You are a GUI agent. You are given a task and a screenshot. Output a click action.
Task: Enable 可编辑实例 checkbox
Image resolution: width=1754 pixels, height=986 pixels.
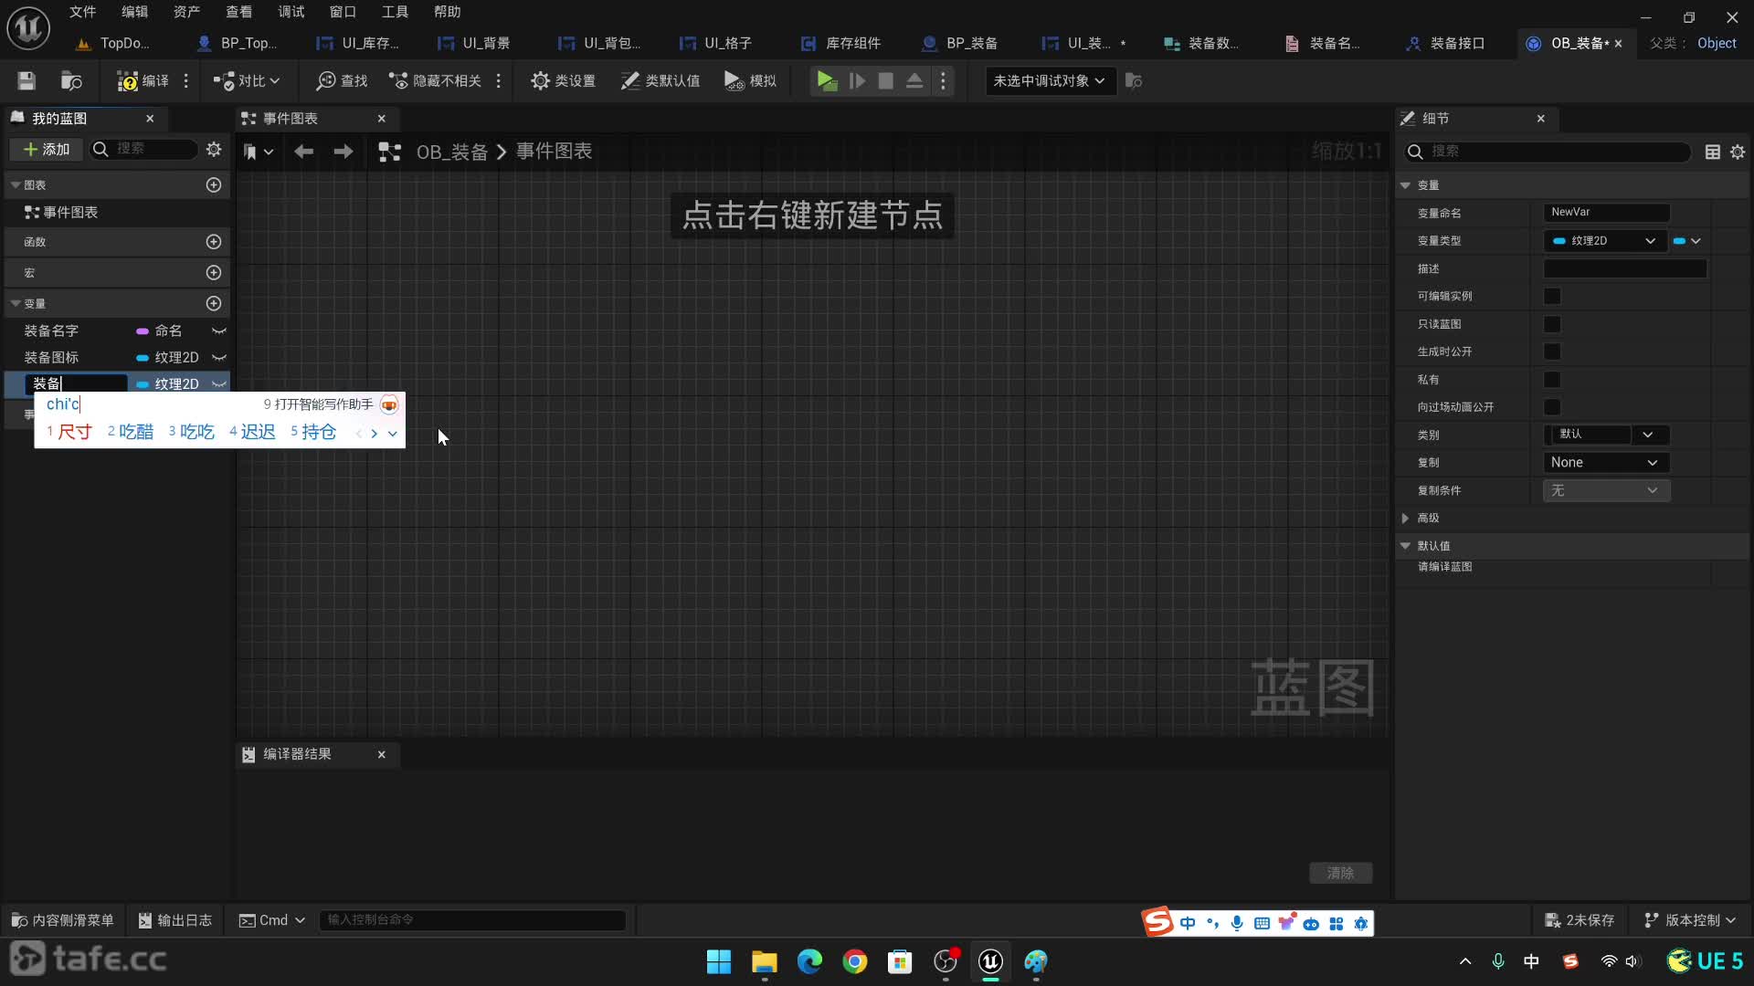[x=1552, y=296]
